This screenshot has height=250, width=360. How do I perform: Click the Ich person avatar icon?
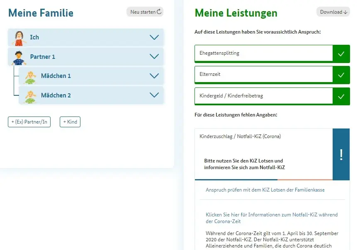pyautogui.click(x=18, y=38)
